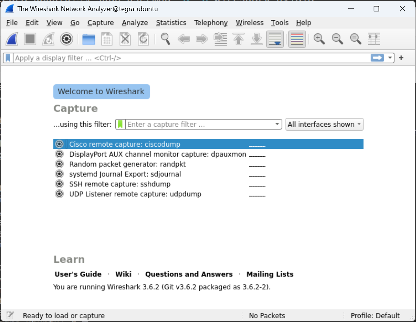The image size is (416, 322).
Task: Toggle packet list colorization
Action: pyautogui.click(x=297, y=39)
